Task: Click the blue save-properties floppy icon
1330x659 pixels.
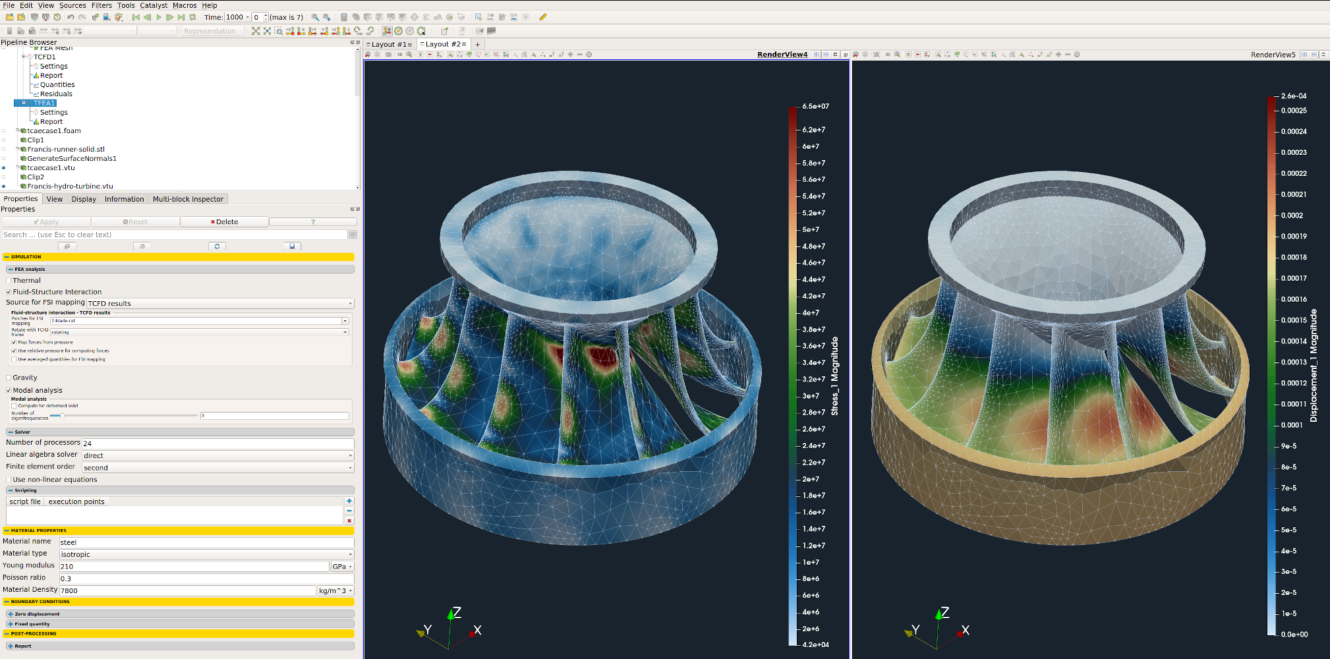Action: pos(292,246)
